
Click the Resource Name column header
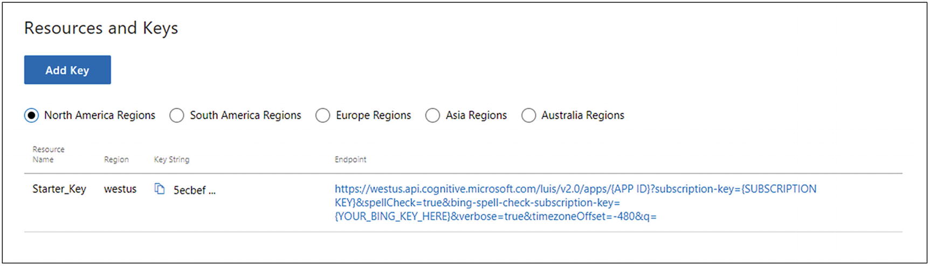(49, 155)
